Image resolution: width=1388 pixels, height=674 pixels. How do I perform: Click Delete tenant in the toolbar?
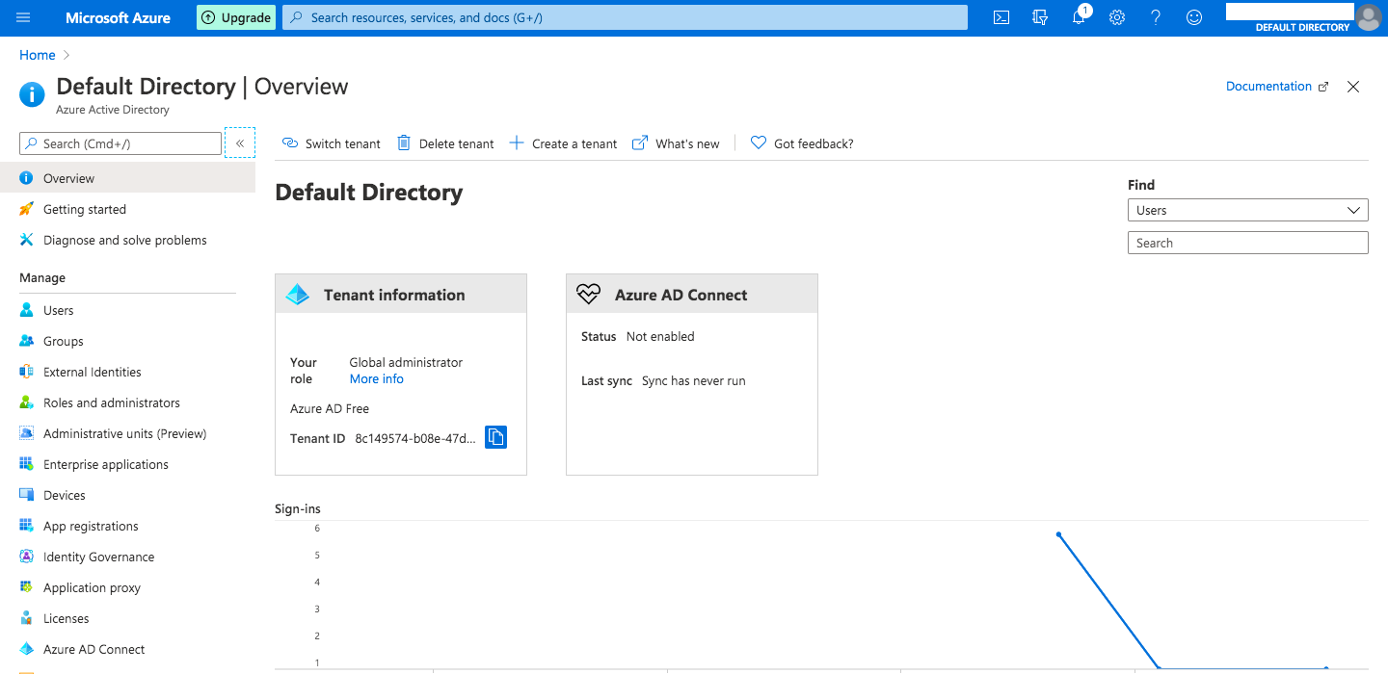(x=445, y=143)
